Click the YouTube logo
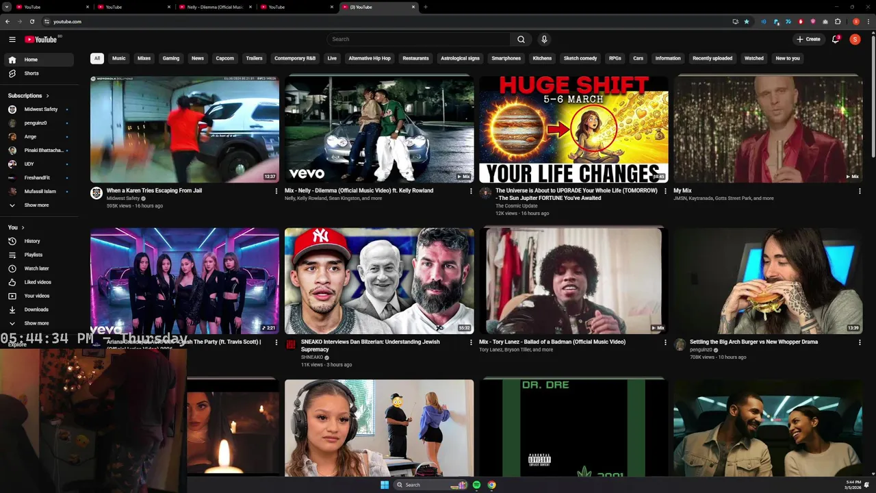This screenshot has height=493, width=876. click(x=41, y=39)
